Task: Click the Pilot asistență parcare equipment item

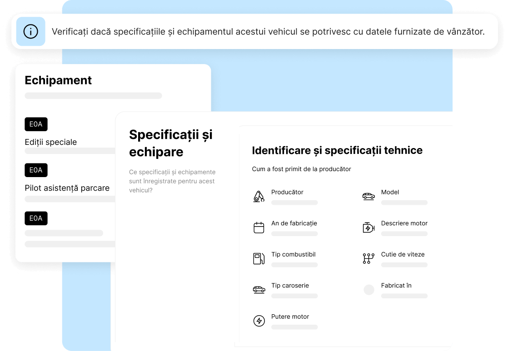Action: [67, 188]
